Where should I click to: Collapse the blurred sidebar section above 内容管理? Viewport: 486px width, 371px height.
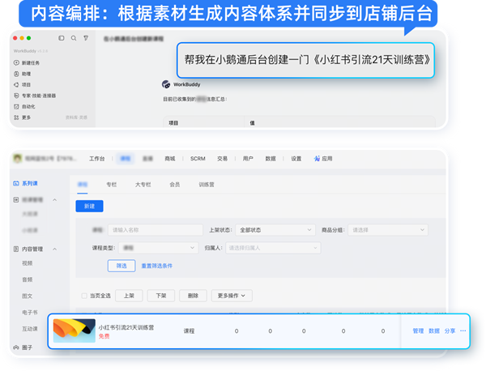point(54,200)
